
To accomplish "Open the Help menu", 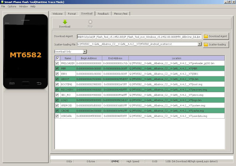I will 33,7.
